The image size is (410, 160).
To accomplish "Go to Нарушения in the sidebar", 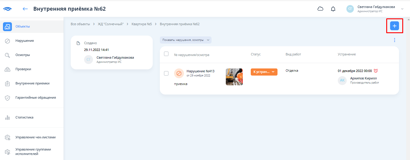I will 24,41.
